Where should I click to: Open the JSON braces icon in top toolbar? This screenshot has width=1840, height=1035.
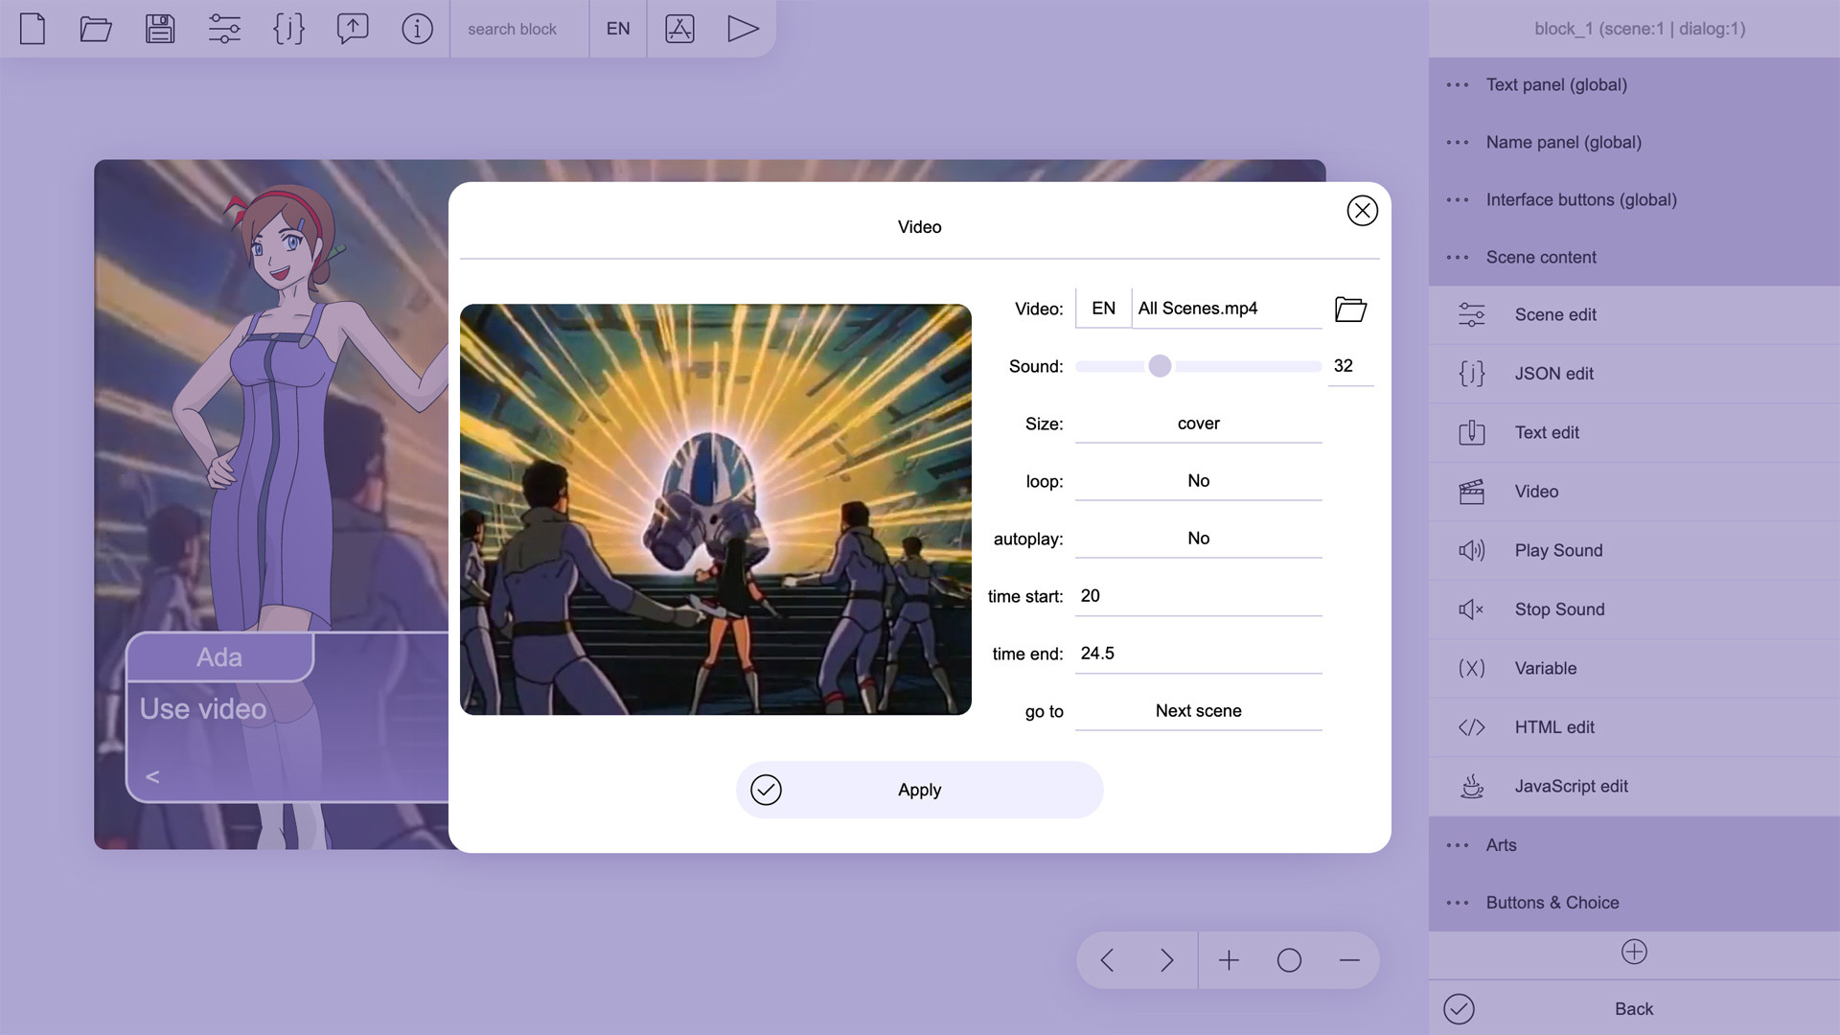288,29
